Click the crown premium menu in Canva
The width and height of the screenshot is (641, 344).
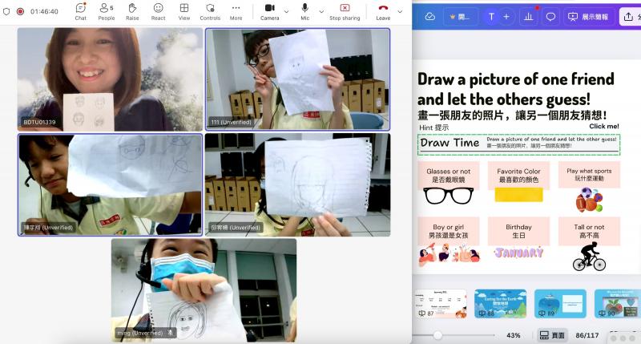462,16
